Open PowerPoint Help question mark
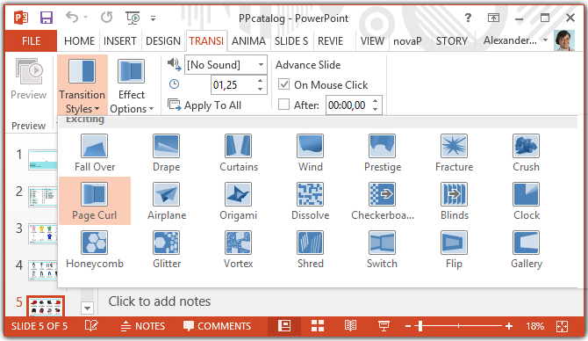The width and height of the screenshot is (588, 341). [x=468, y=18]
